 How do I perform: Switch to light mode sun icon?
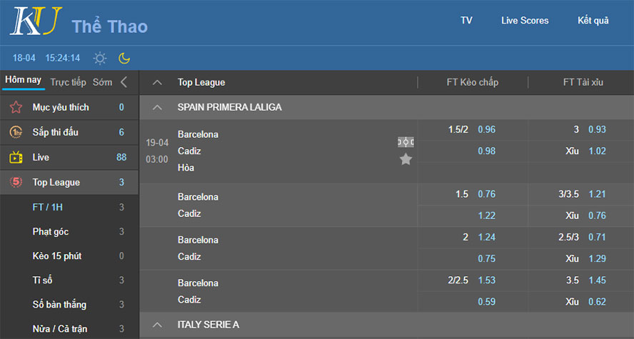[x=100, y=58]
